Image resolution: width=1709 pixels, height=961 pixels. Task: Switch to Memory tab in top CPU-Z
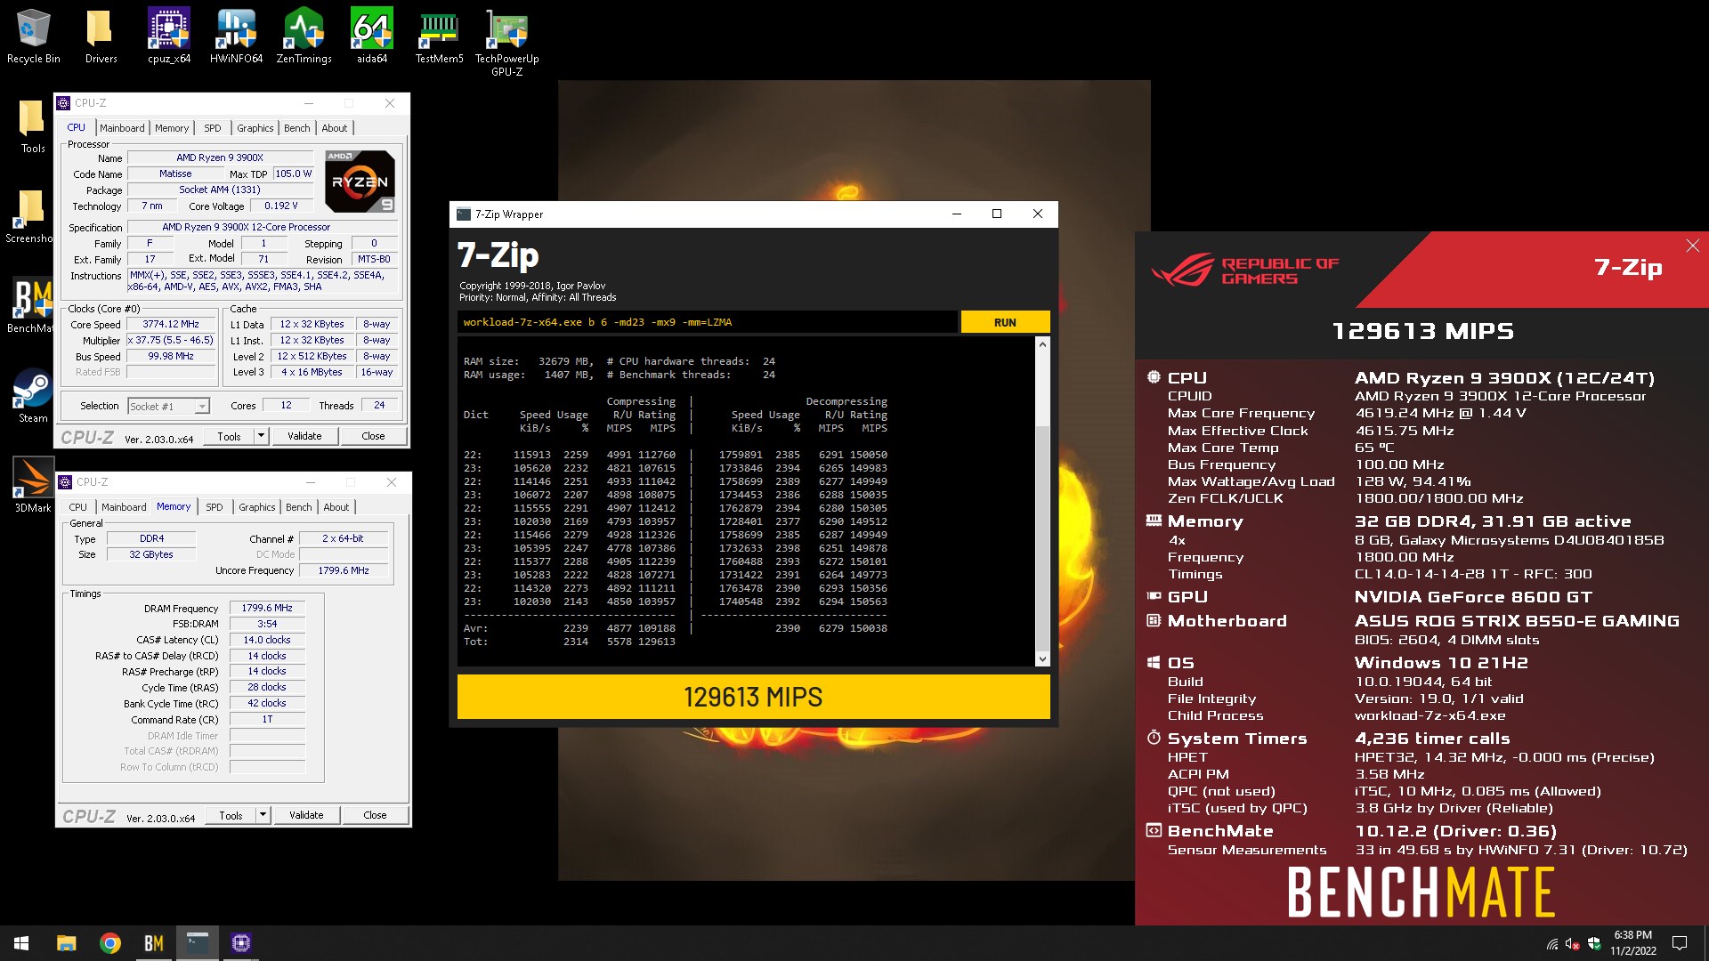[x=172, y=128]
